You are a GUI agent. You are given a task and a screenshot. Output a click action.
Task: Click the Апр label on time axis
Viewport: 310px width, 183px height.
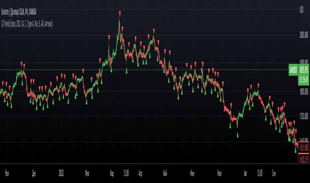click(x=140, y=173)
